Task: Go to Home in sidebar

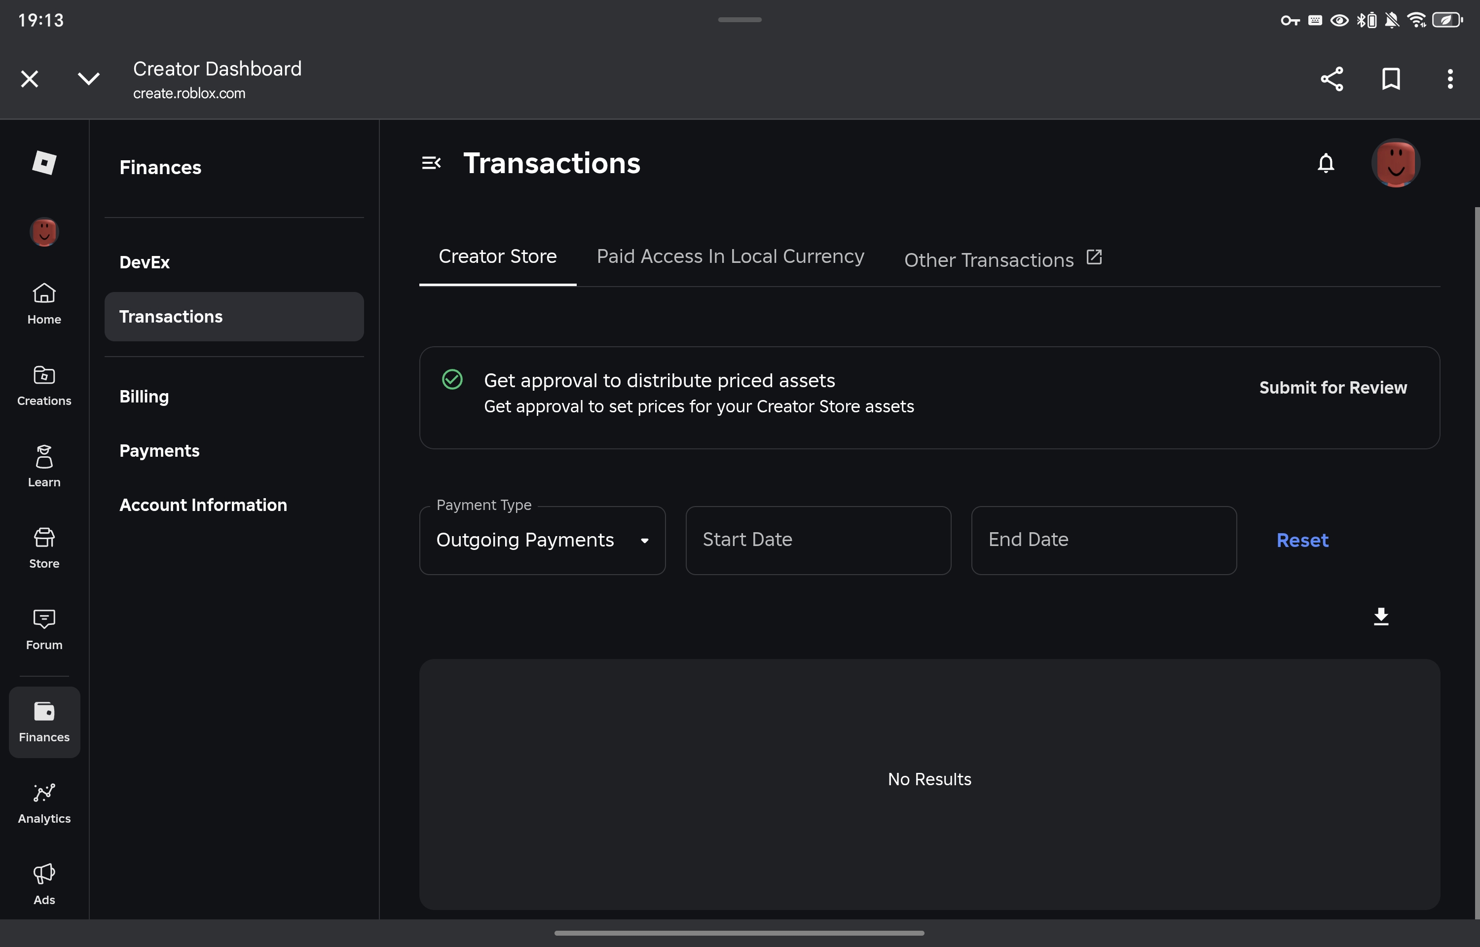Action: [44, 304]
